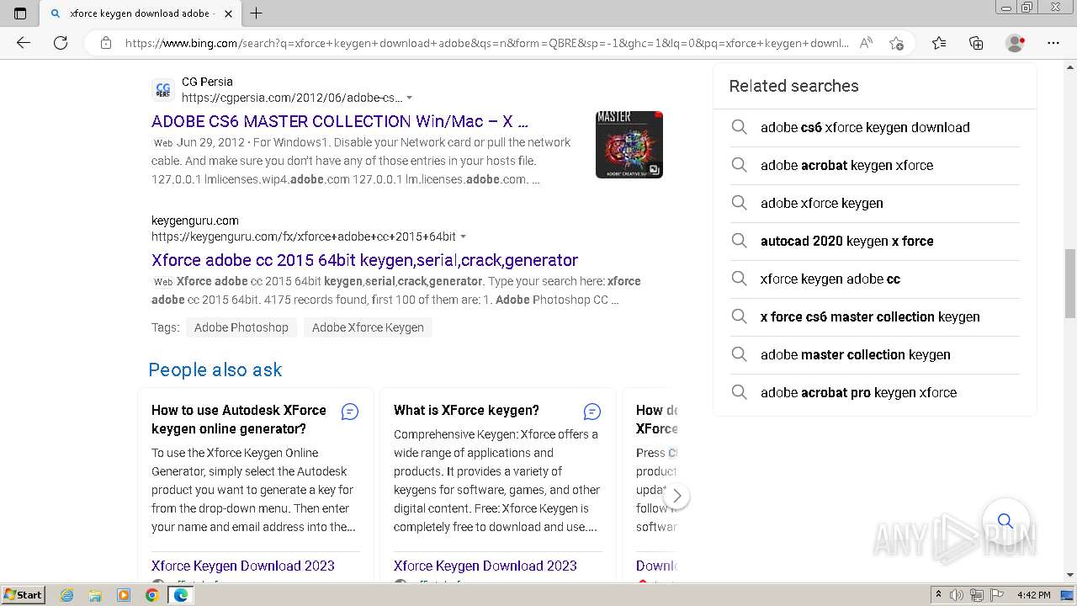Image resolution: width=1077 pixels, height=606 pixels.
Task: Open a new tab
Action: pos(257,13)
